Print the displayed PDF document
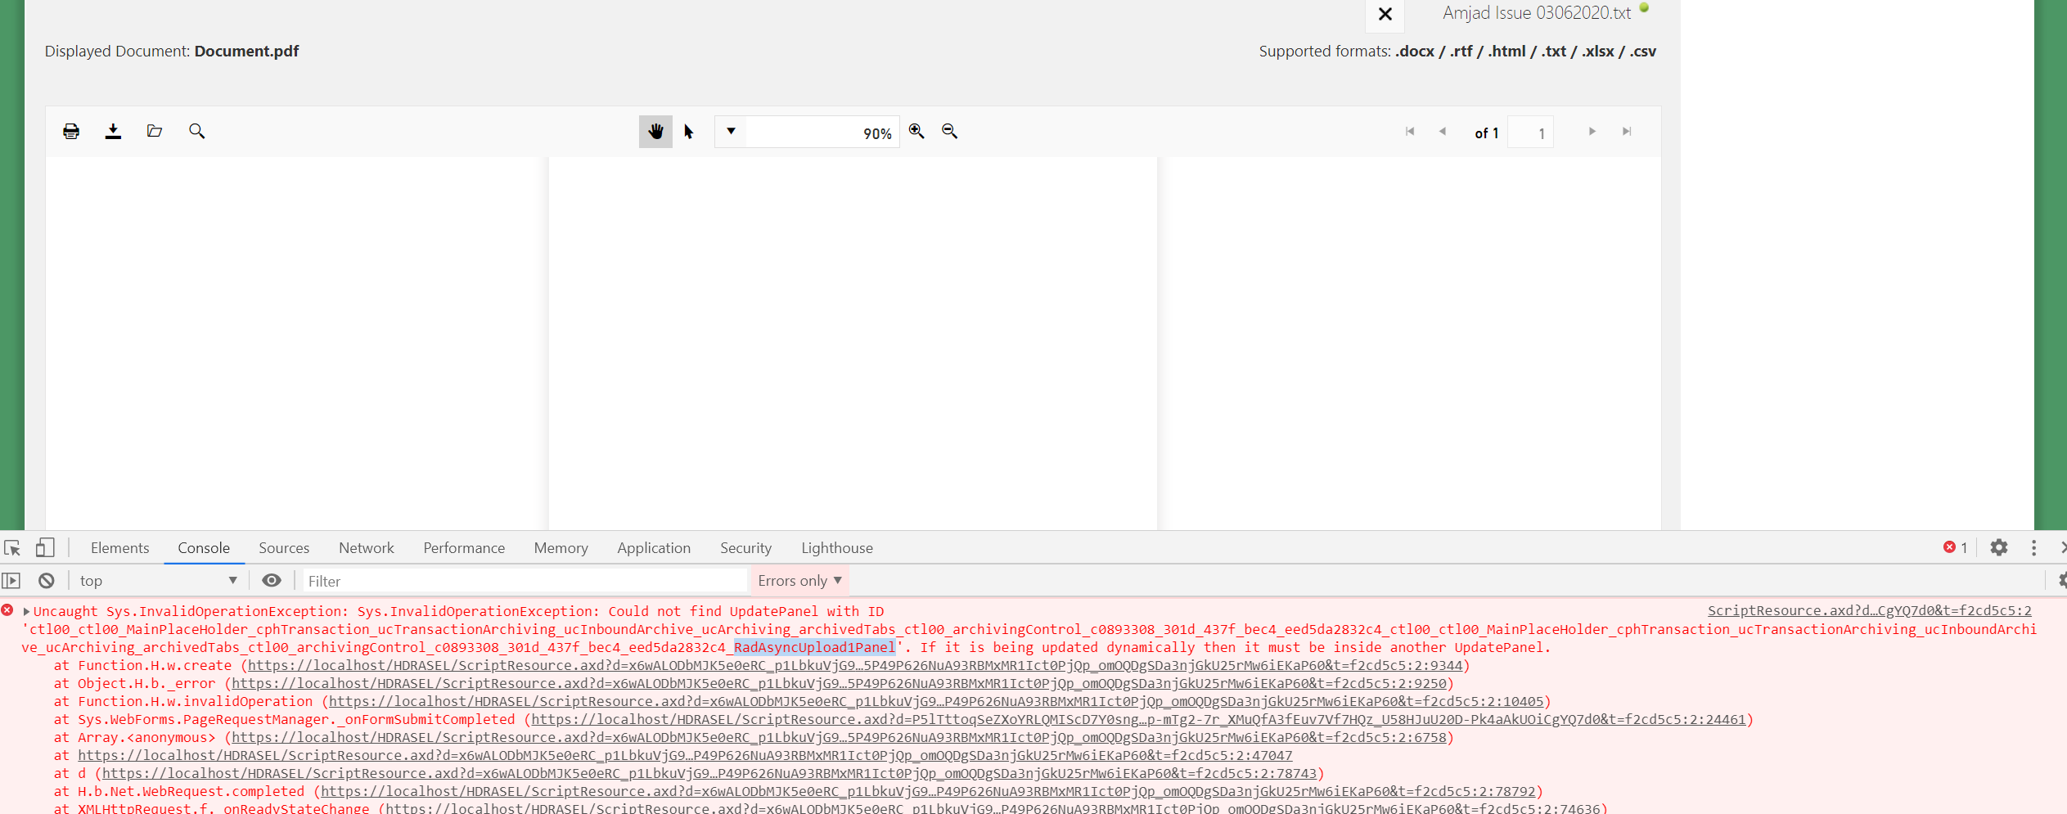This screenshot has width=2067, height=814. coord(71,131)
